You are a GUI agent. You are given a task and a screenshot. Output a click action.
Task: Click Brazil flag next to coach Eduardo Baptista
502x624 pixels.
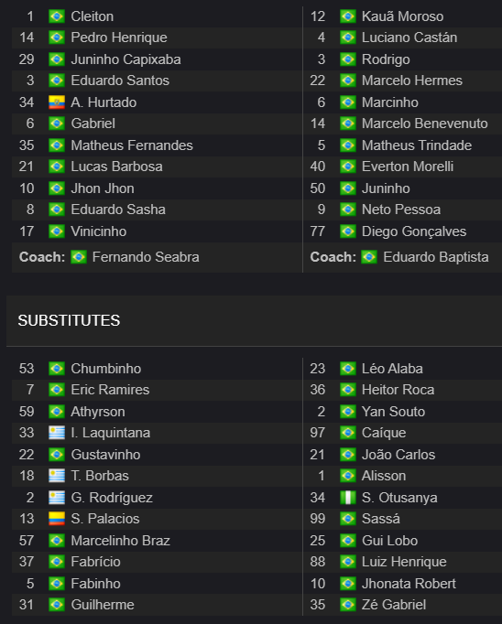click(369, 257)
